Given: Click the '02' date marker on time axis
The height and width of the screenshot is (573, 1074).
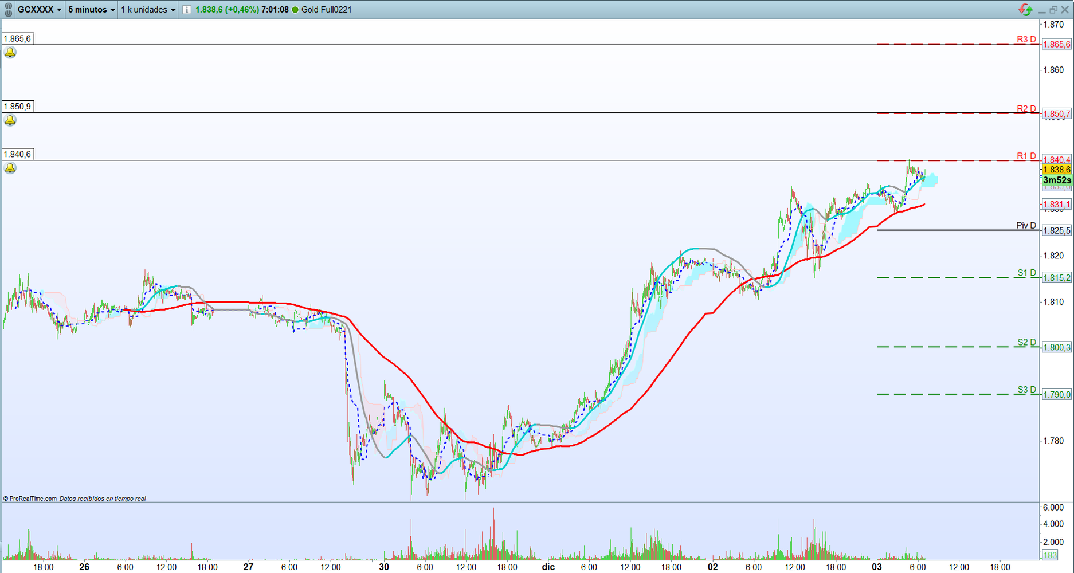Looking at the screenshot, I should [x=712, y=567].
